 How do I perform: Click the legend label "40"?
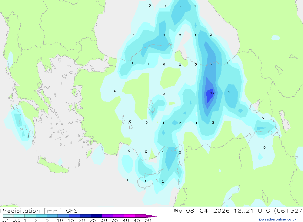126,220
